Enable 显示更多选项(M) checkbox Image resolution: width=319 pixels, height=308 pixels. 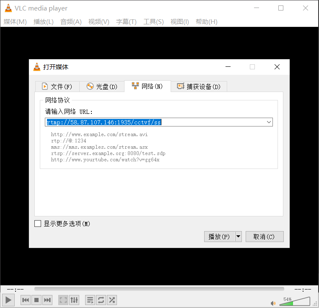click(x=38, y=224)
